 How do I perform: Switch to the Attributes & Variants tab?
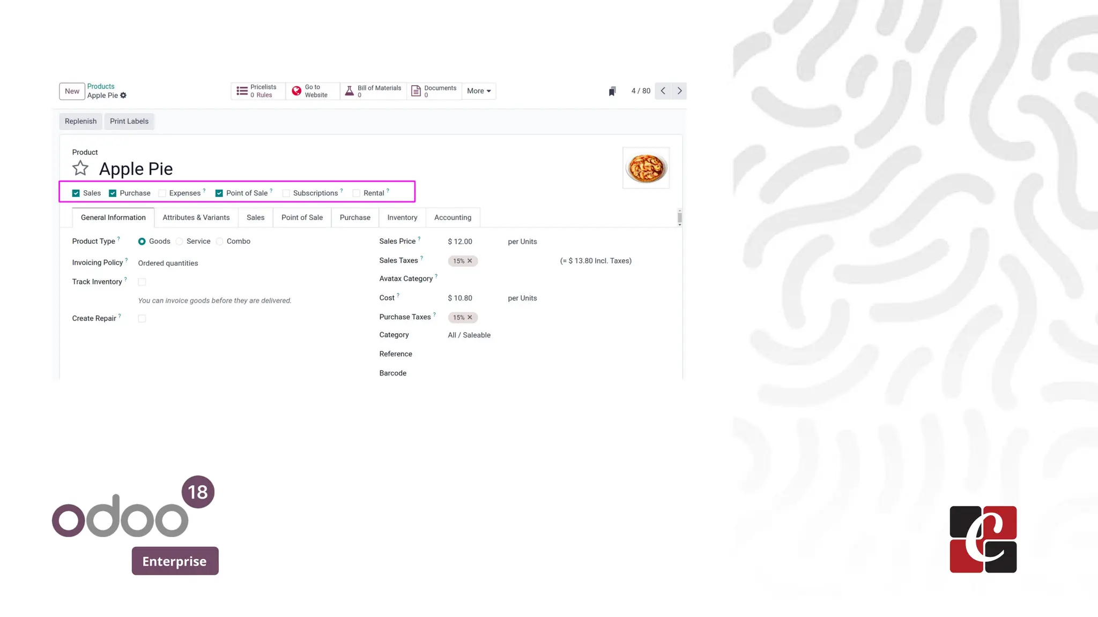(196, 217)
